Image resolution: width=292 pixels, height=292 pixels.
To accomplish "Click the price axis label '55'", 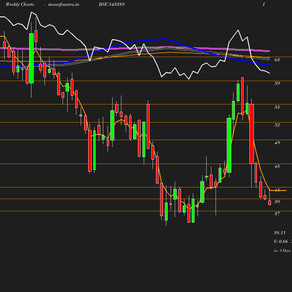I will (277, 107).
